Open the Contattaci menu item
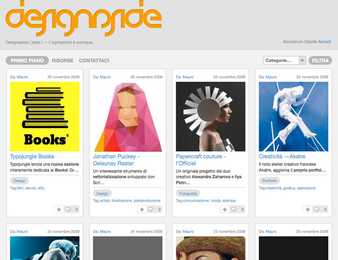 [94, 61]
